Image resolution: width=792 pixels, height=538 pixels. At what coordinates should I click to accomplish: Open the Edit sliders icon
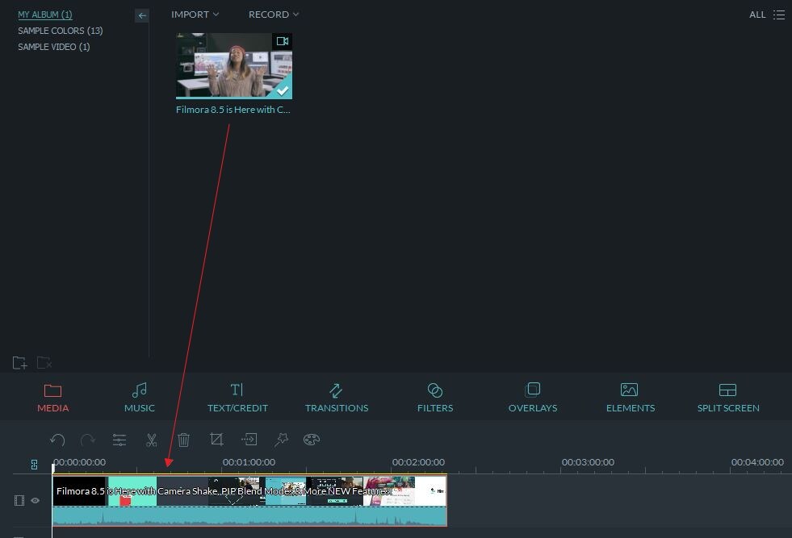point(119,440)
